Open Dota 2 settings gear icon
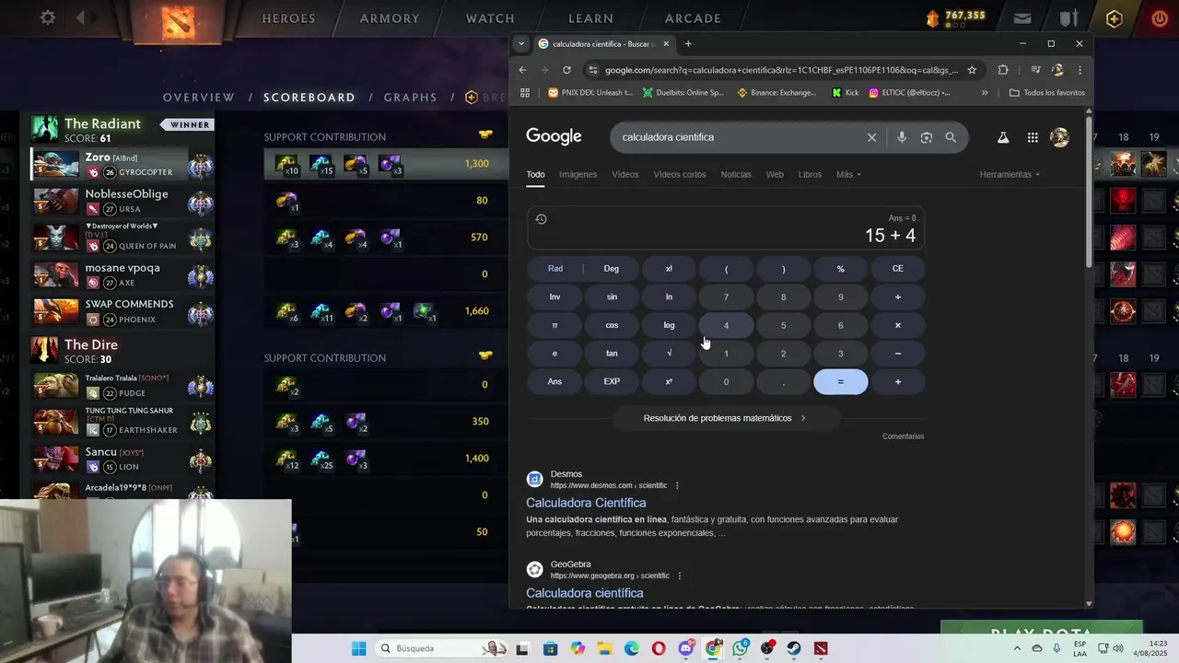The width and height of the screenshot is (1179, 663). point(48,17)
